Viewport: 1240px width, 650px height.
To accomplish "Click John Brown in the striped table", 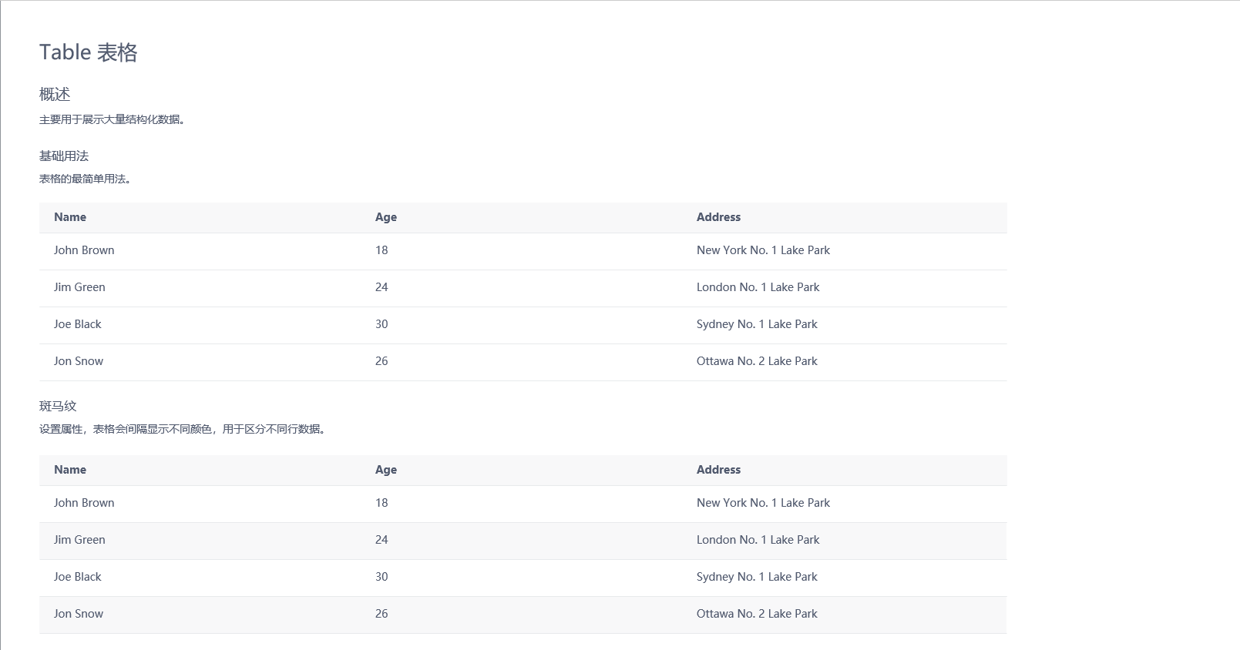I will click(84, 503).
